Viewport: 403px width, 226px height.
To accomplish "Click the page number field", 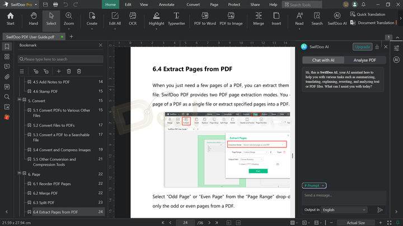I will tap(185, 223).
